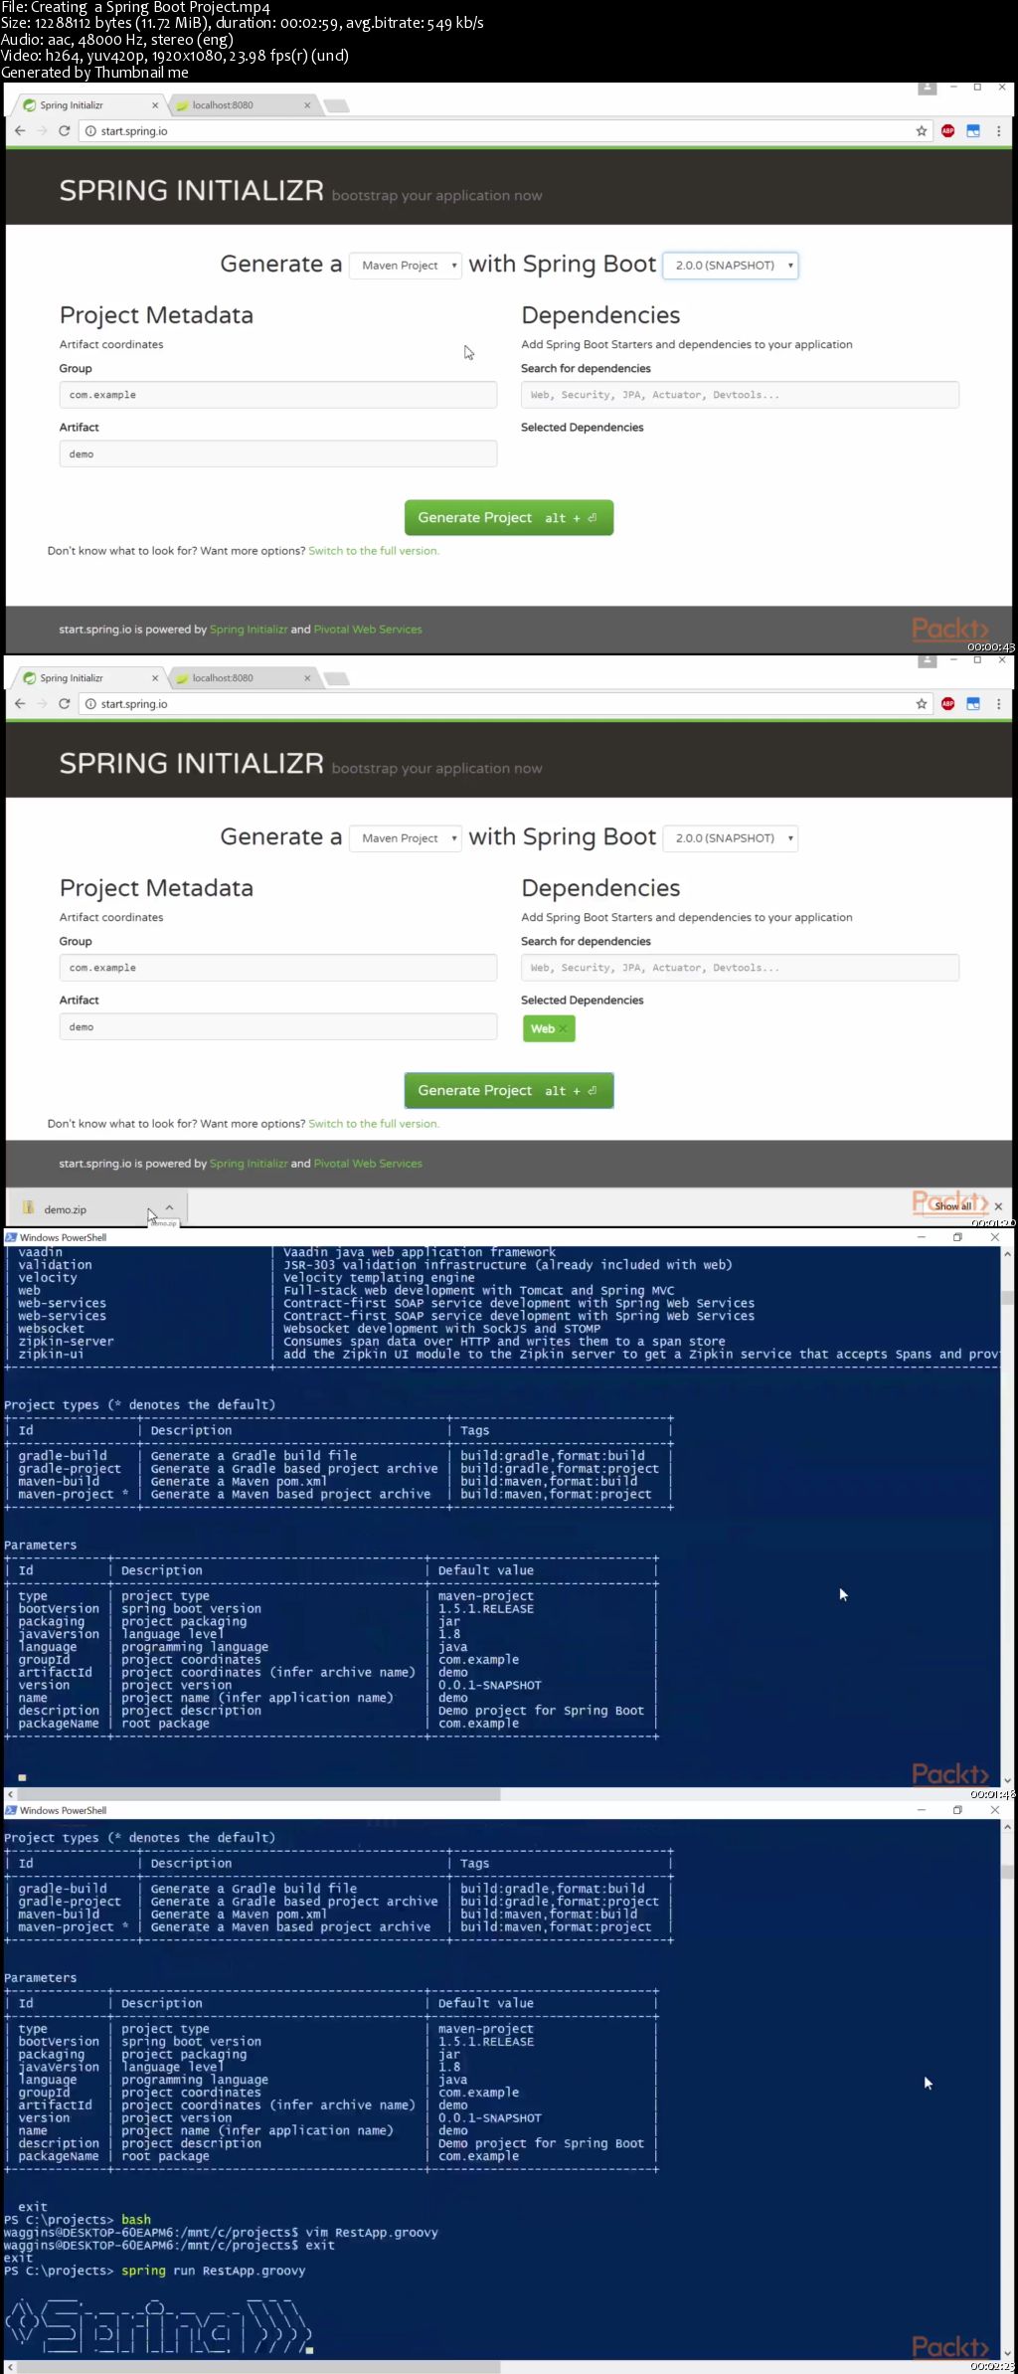Click bookmark star in frame showing demo.zip download
Viewport: 1018px width, 2374px height.
pyautogui.click(x=922, y=703)
